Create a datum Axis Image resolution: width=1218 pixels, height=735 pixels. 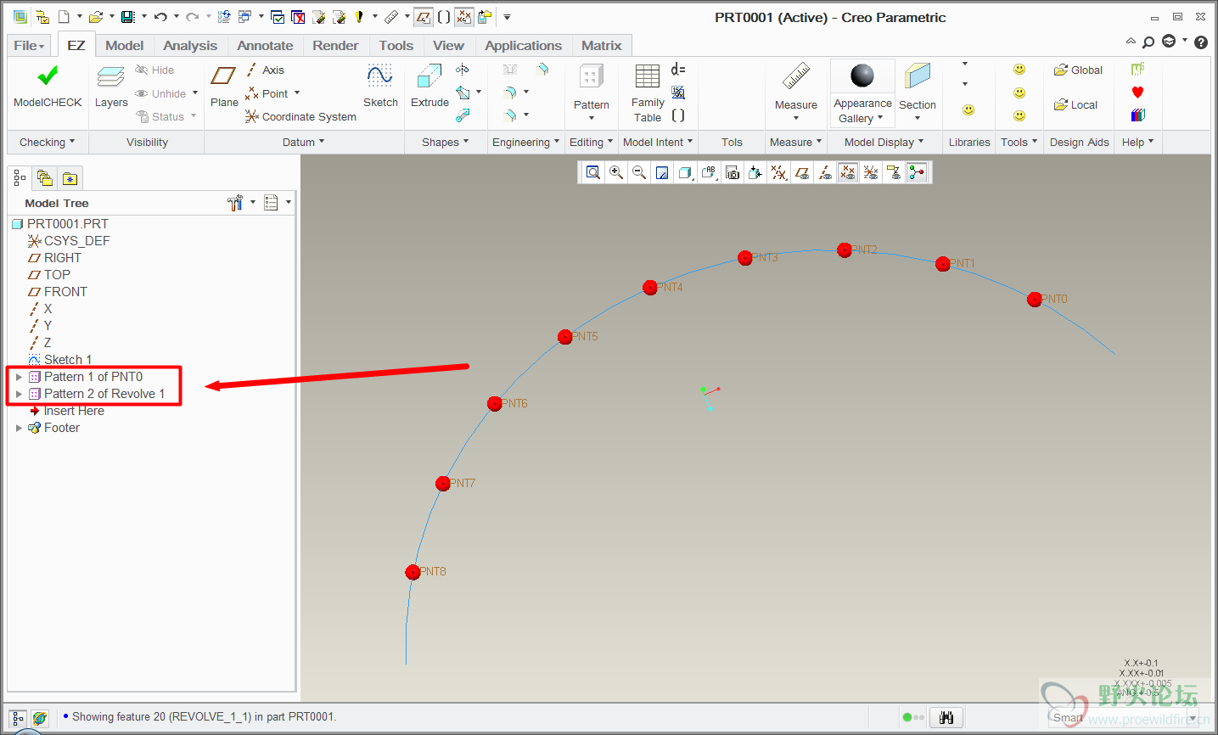pos(266,70)
